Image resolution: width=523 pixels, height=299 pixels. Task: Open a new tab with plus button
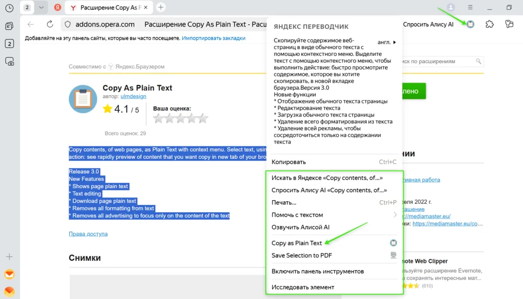(x=161, y=7)
